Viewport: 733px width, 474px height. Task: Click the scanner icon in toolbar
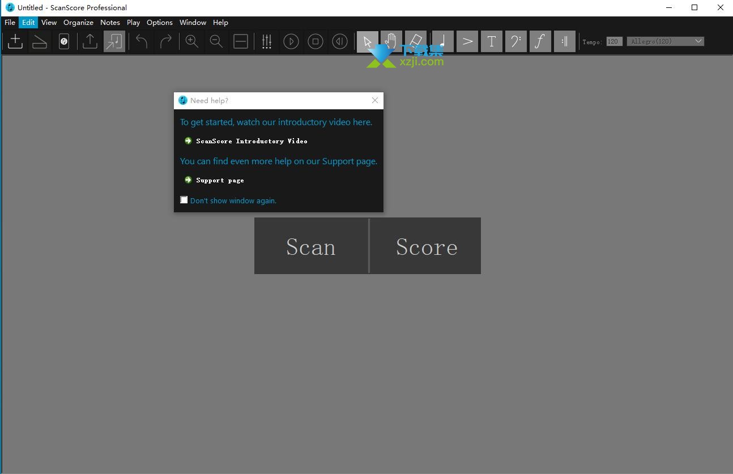tap(40, 41)
